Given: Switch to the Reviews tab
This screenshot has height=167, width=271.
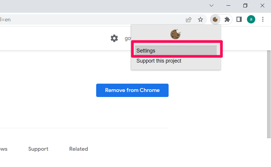Looking at the screenshot, I should point(3,149).
